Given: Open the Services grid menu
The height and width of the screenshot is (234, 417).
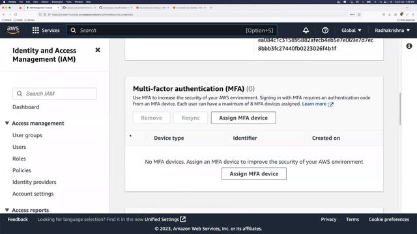Looking at the screenshot, I should click(x=46, y=31).
